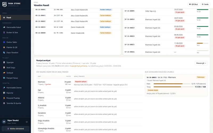The height and width of the screenshot is (133, 213).
Task: Open order SP-26-00024
Action: point(129,36)
